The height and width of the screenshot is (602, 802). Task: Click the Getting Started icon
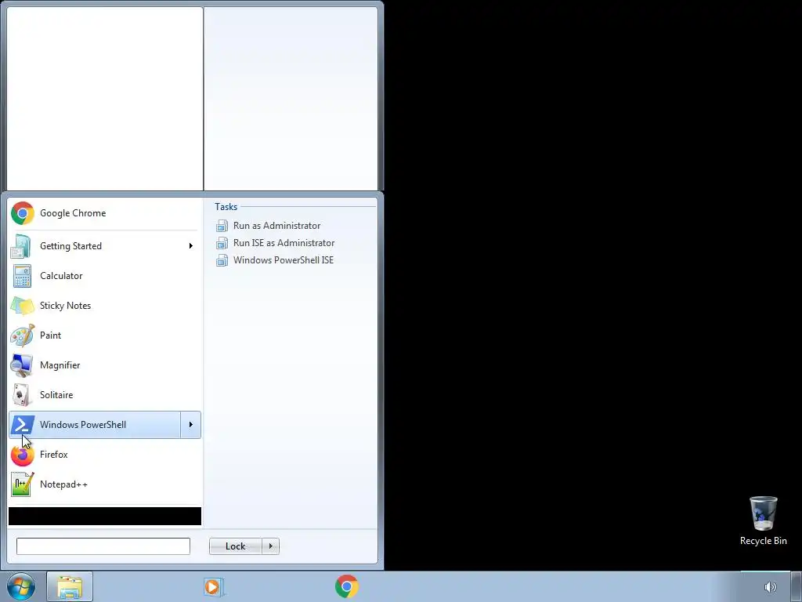[x=22, y=246]
